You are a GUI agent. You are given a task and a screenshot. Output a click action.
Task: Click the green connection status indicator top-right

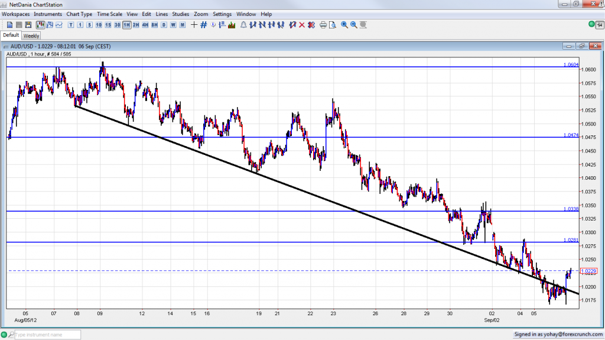pyautogui.click(x=591, y=24)
